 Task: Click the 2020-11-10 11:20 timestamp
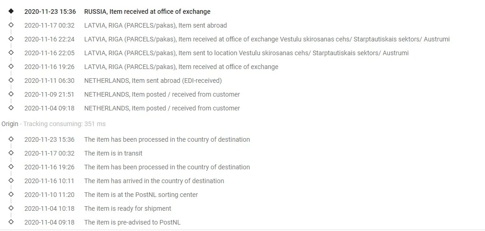[50, 195]
